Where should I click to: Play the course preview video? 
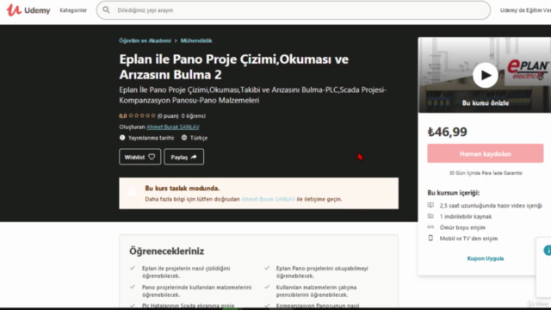click(485, 75)
